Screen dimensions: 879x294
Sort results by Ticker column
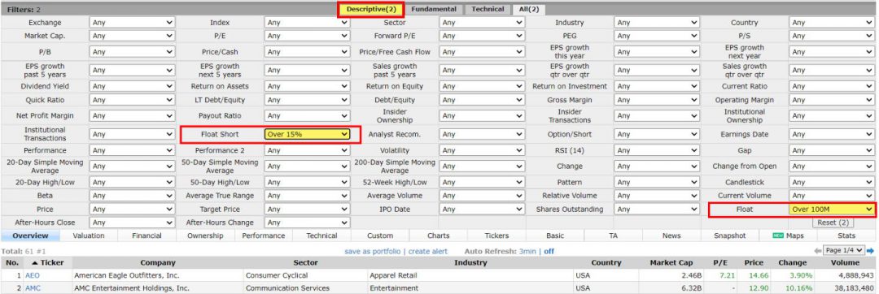pyautogui.click(x=48, y=262)
